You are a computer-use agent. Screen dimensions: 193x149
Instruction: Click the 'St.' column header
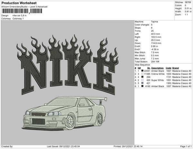click(x=149, y=68)
